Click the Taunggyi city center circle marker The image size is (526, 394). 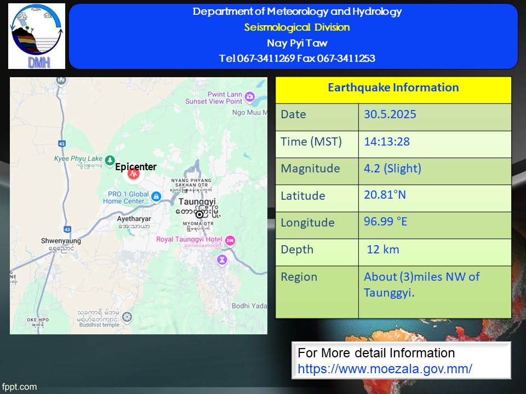click(x=199, y=215)
